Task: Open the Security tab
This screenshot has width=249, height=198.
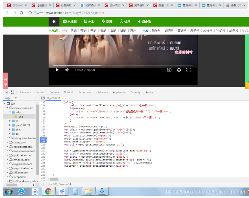Action: coord(136,92)
